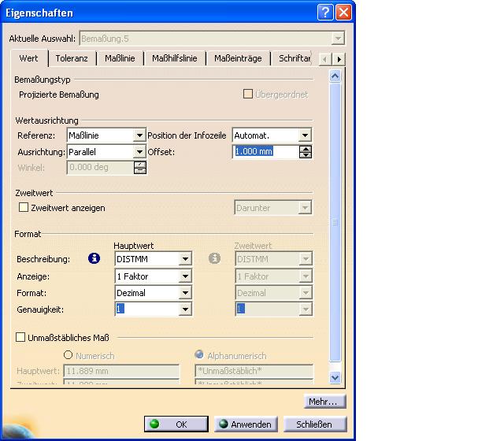This screenshot has height=441, width=504.
Task: Toggle the Übergeordnet checkbox
Action: tap(248, 94)
